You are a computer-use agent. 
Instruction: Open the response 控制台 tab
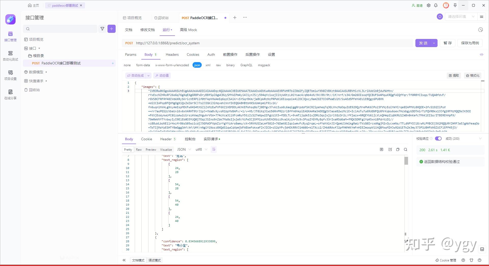pyautogui.click(x=190, y=139)
